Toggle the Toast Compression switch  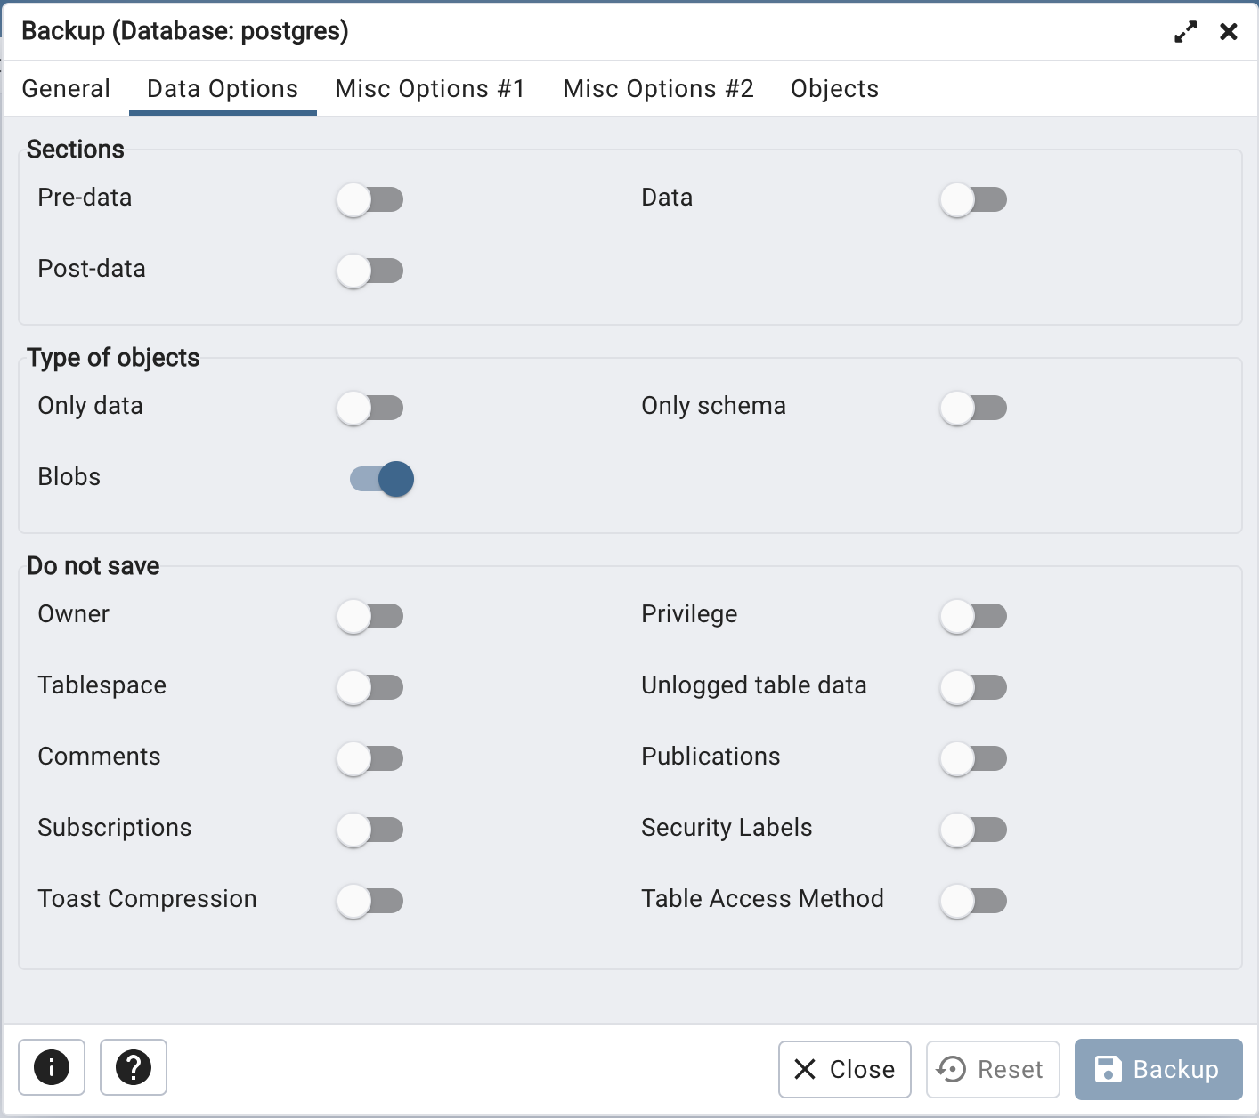click(370, 901)
